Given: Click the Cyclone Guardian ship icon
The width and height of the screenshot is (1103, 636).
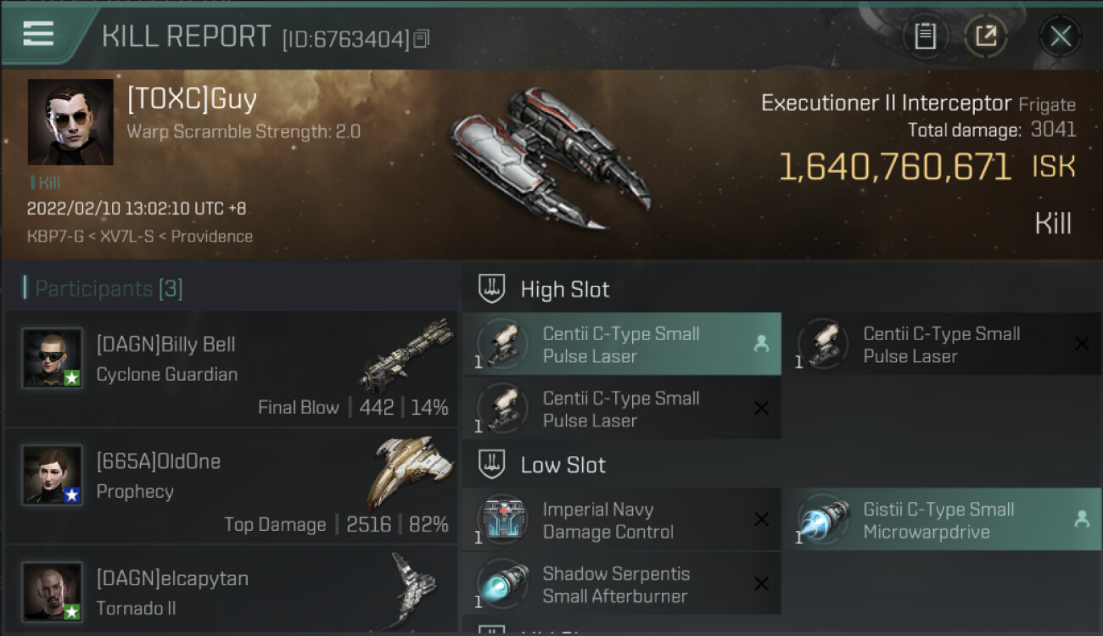Looking at the screenshot, I should (x=406, y=354).
